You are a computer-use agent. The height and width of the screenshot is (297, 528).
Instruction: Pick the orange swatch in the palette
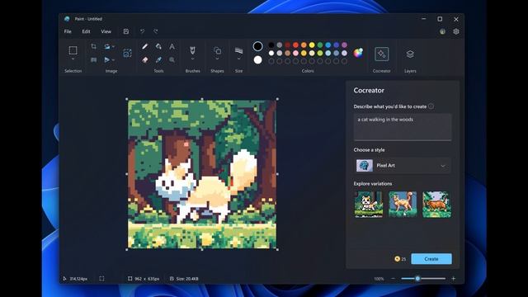click(x=304, y=45)
